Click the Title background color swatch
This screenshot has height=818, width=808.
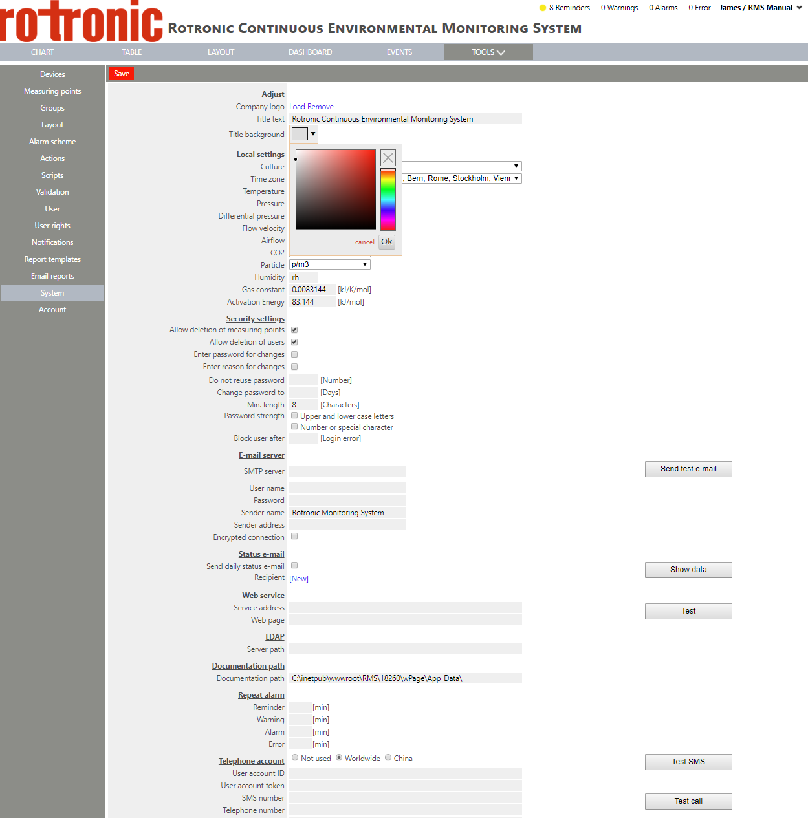tap(300, 134)
